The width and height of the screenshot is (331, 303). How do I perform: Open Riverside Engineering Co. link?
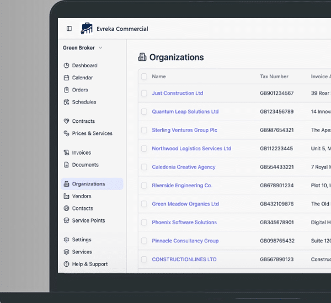182,185
